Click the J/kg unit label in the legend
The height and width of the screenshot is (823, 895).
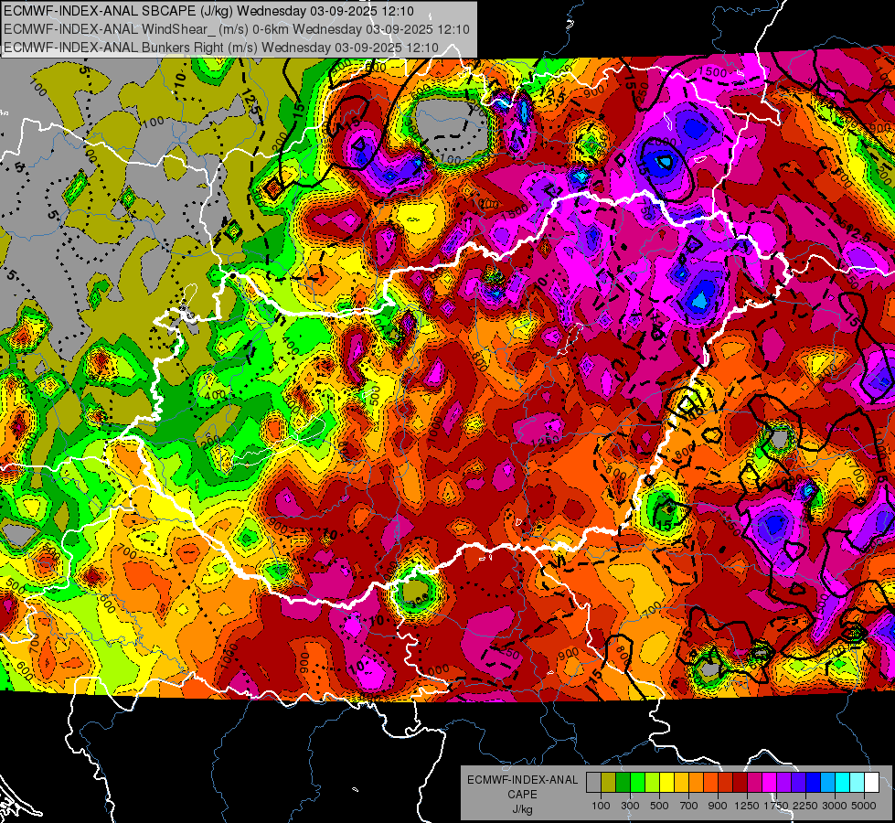click(x=522, y=809)
